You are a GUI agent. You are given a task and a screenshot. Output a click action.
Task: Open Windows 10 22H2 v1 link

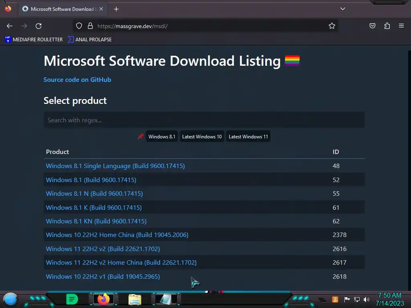pyautogui.click(x=103, y=277)
